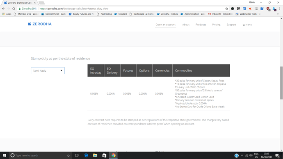Click the EQ Intraday column header
Viewport: 283px width, 159px height.
[x=96, y=70]
